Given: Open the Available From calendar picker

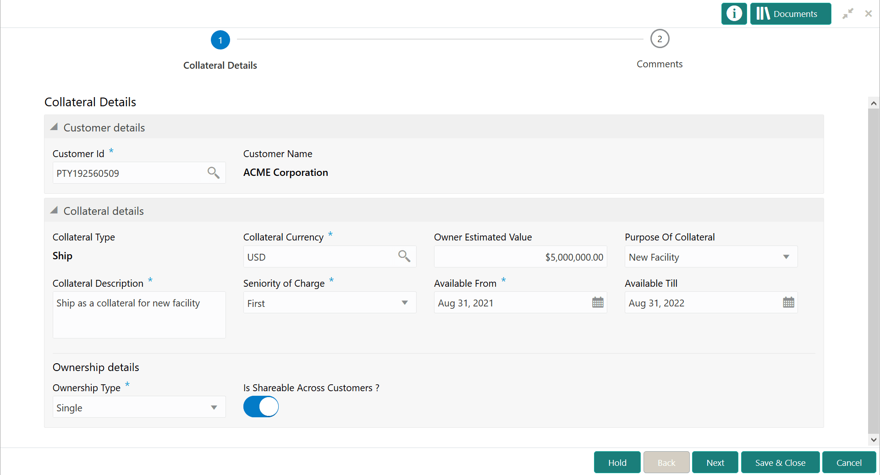Looking at the screenshot, I should [598, 302].
